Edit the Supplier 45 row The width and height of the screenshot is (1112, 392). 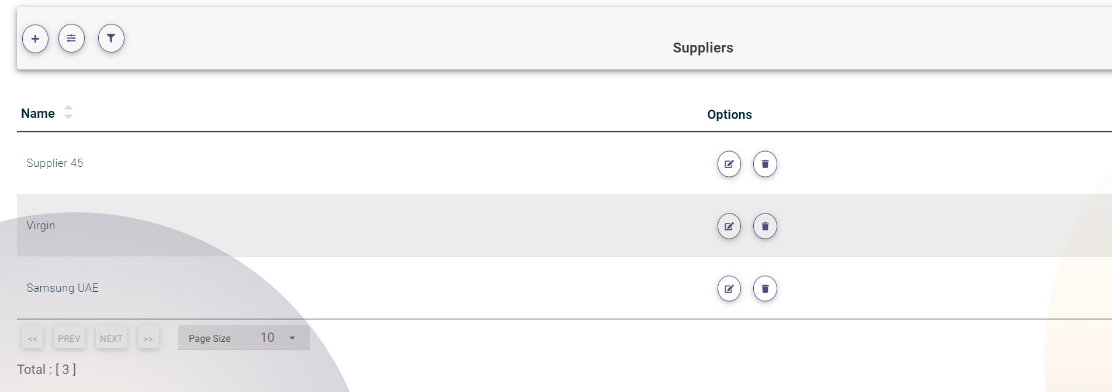pyautogui.click(x=729, y=164)
